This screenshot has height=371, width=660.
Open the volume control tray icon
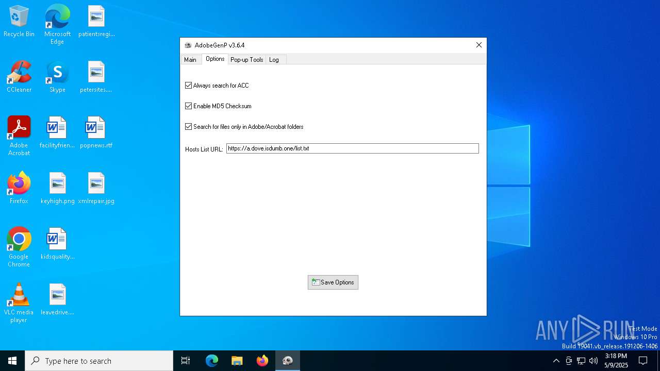pyautogui.click(x=593, y=361)
